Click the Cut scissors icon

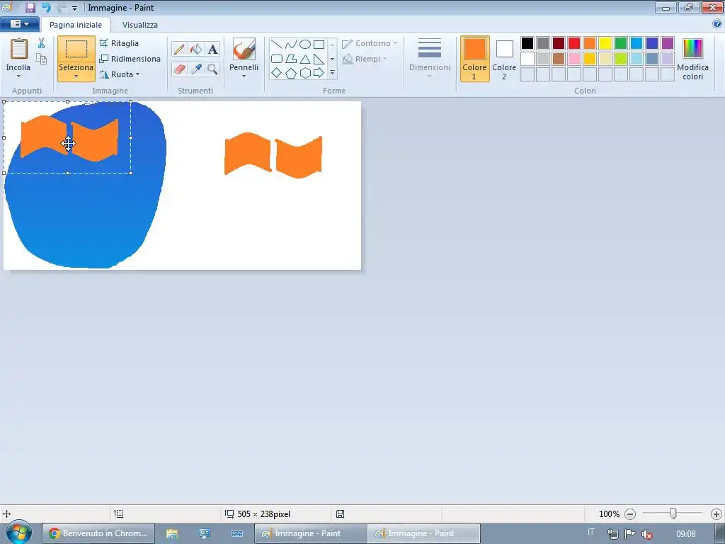point(41,43)
